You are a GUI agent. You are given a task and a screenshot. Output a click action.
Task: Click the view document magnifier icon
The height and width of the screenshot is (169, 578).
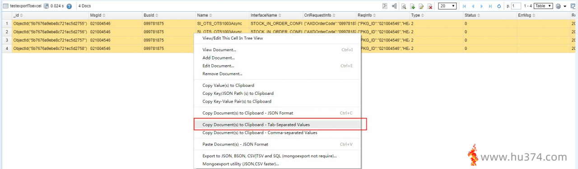(x=404, y=6)
